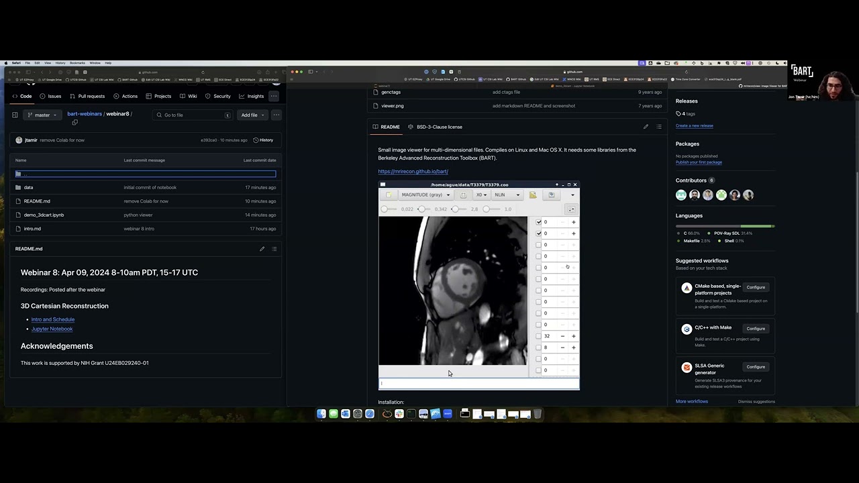This screenshot has width=859, height=483.
Task: Click the bart-webinars breadcrumb link
Action: 85,114
